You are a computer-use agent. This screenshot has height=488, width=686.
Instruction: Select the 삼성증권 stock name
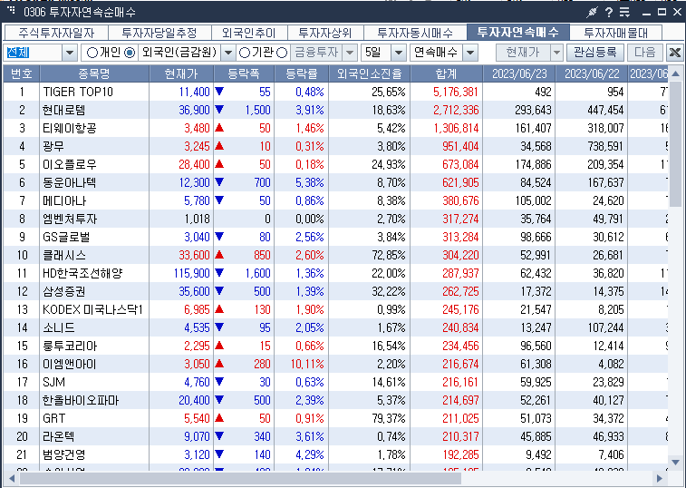[x=63, y=291]
